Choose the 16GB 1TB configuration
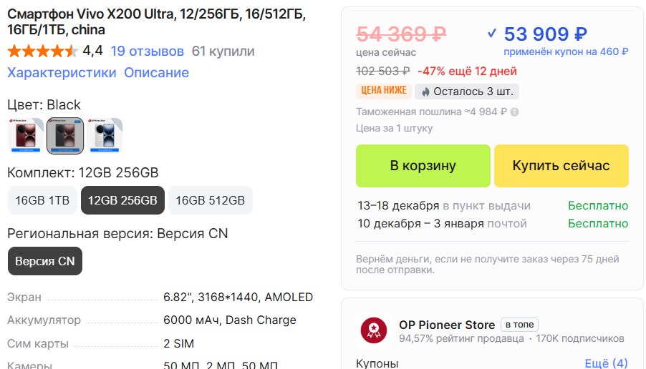 click(x=42, y=200)
